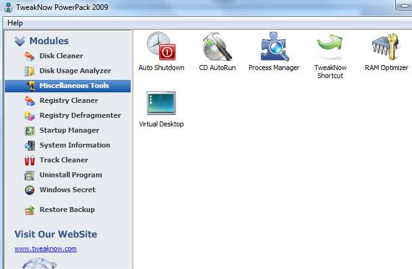Launch RAM Optimizer chip icon
Screen dimensions: 412x269
(x=386, y=46)
